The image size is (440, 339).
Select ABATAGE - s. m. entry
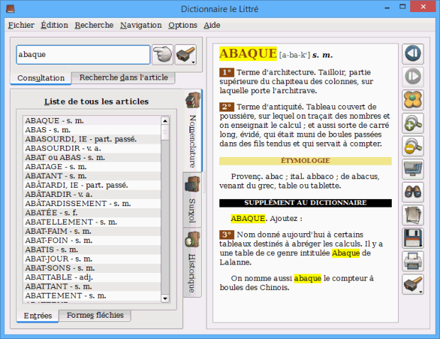(92, 167)
